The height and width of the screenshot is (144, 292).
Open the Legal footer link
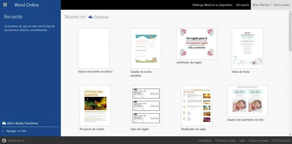pyautogui.click(x=242, y=141)
